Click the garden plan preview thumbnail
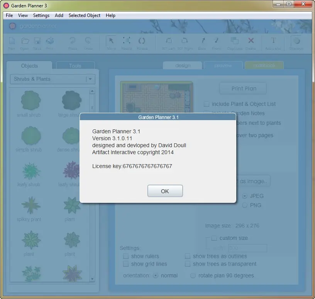The image size is (315, 299). [x=156, y=97]
